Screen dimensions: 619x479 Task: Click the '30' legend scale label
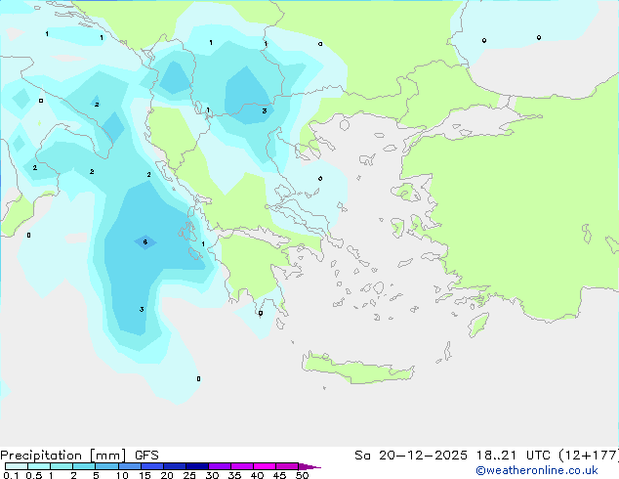tap(212, 475)
